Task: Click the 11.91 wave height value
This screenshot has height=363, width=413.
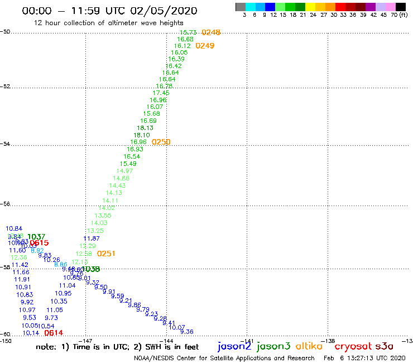Action: point(22,279)
